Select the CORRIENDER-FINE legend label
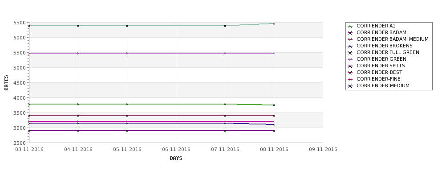The width and height of the screenshot is (434, 190). point(378,79)
